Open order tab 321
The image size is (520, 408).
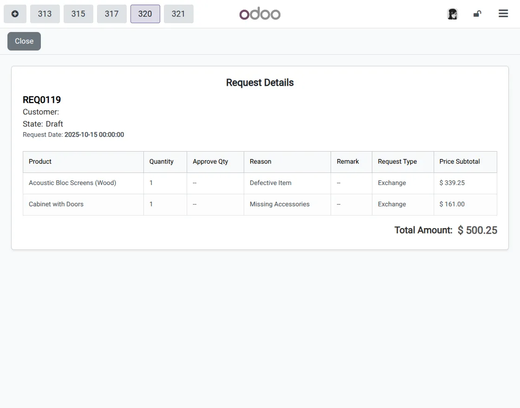[x=179, y=14]
